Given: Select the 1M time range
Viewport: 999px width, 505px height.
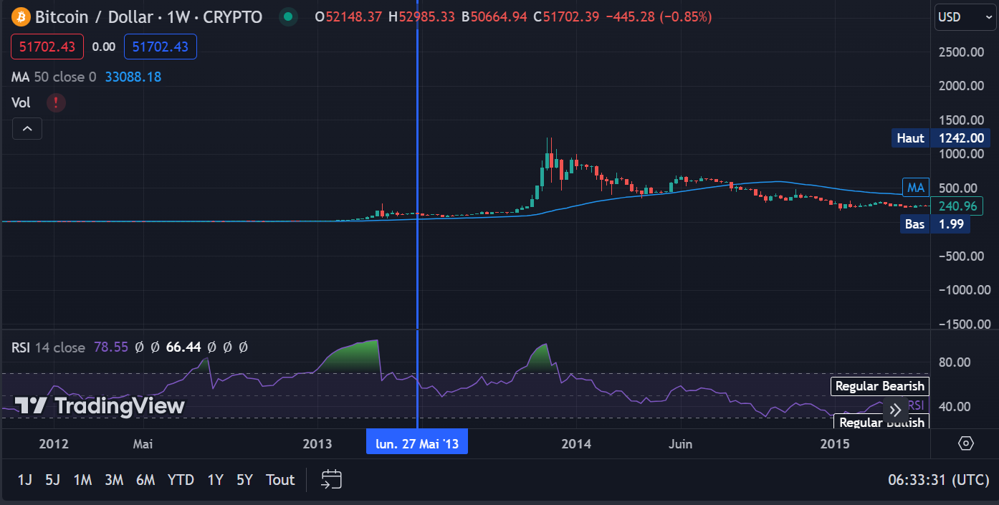Looking at the screenshot, I should pyautogui.click(x=82, y=480).
